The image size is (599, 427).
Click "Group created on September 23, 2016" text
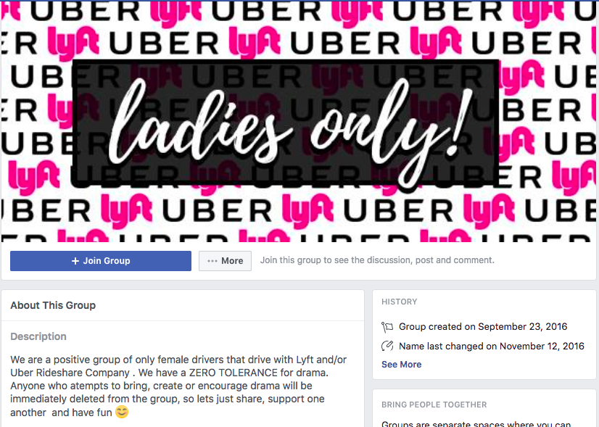pyautogui.click(x=483, y=326)
